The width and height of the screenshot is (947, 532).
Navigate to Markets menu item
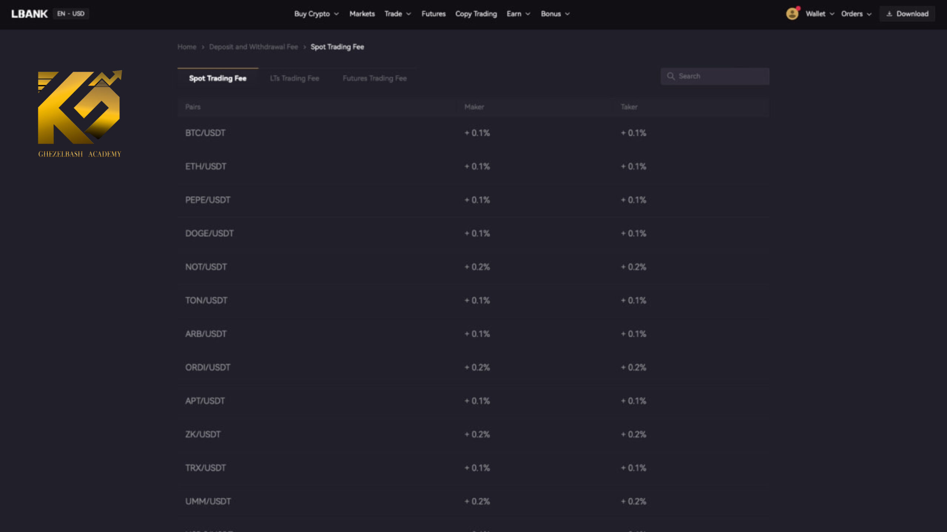[x=362, y=14]
